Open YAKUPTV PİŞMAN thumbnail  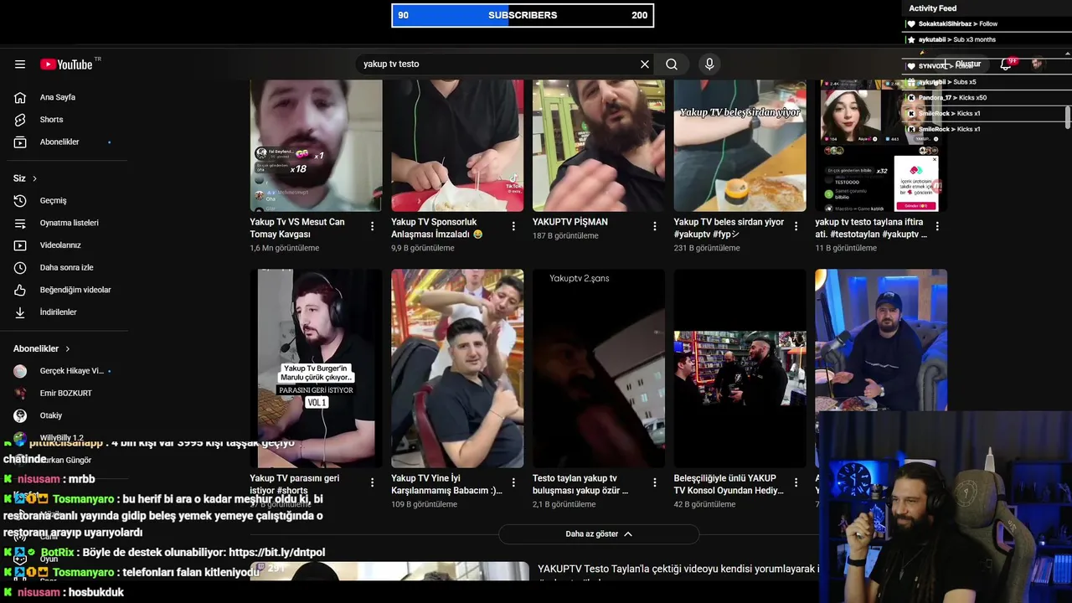tap(599, 145)
